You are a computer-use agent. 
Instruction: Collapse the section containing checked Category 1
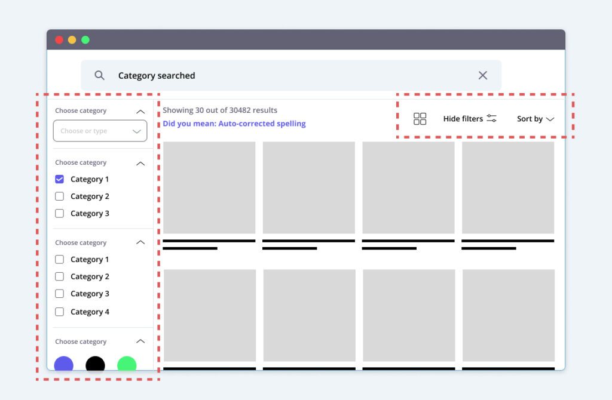pyautogui.click(x=140, y=164)
